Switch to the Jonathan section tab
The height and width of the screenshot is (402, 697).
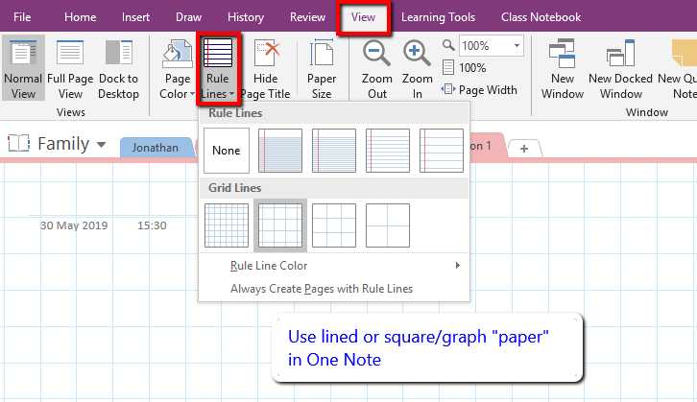pos(156,148)
